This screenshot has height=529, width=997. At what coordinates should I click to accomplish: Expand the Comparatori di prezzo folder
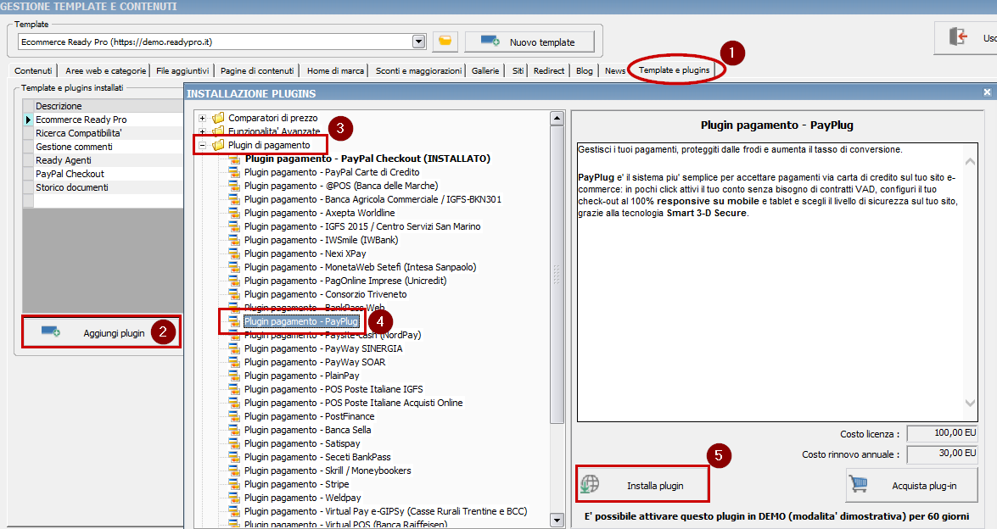tap(202, 118)
